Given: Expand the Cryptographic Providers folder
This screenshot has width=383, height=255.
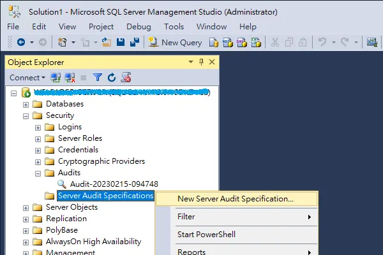Looking at the screenshot, I should [38, 162].
